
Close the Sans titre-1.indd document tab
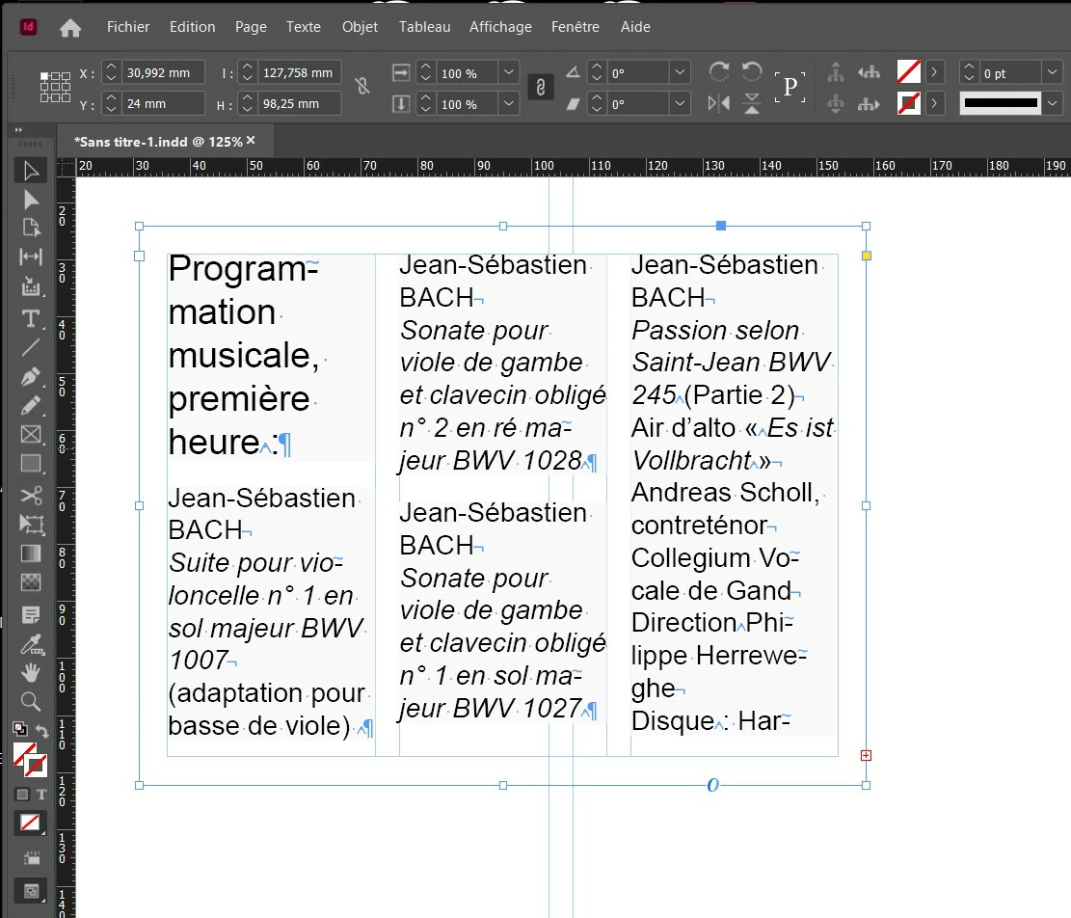251,140
